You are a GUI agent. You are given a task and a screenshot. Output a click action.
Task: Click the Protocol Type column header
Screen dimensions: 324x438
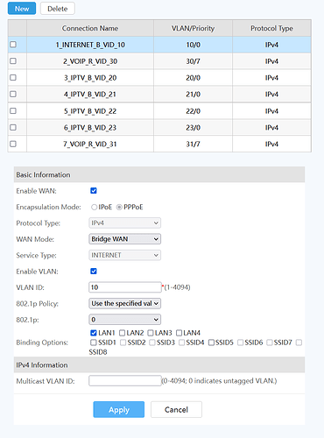pos(271,28)
